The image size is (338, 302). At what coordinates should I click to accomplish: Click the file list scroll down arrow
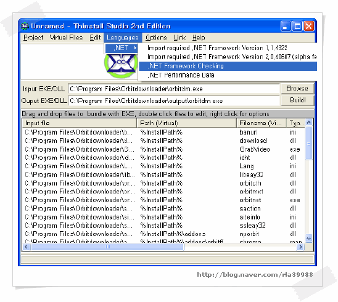[308, 239]
